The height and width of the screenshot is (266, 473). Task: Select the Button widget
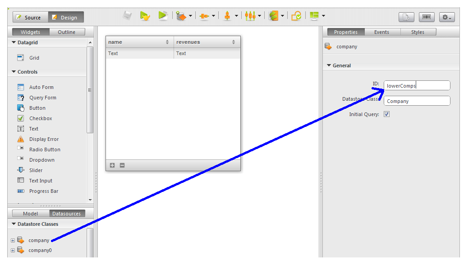(32, 108)
